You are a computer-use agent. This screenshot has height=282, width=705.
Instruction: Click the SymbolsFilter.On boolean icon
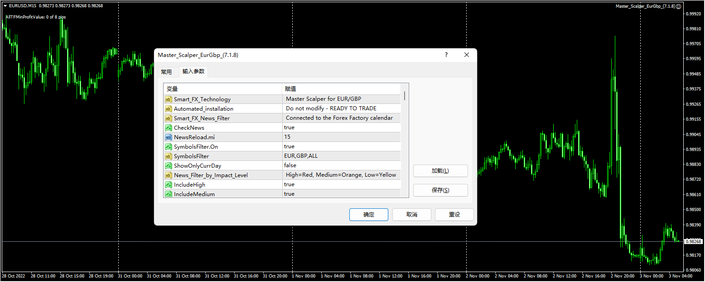pyautogui.click(x=168, y=147)
